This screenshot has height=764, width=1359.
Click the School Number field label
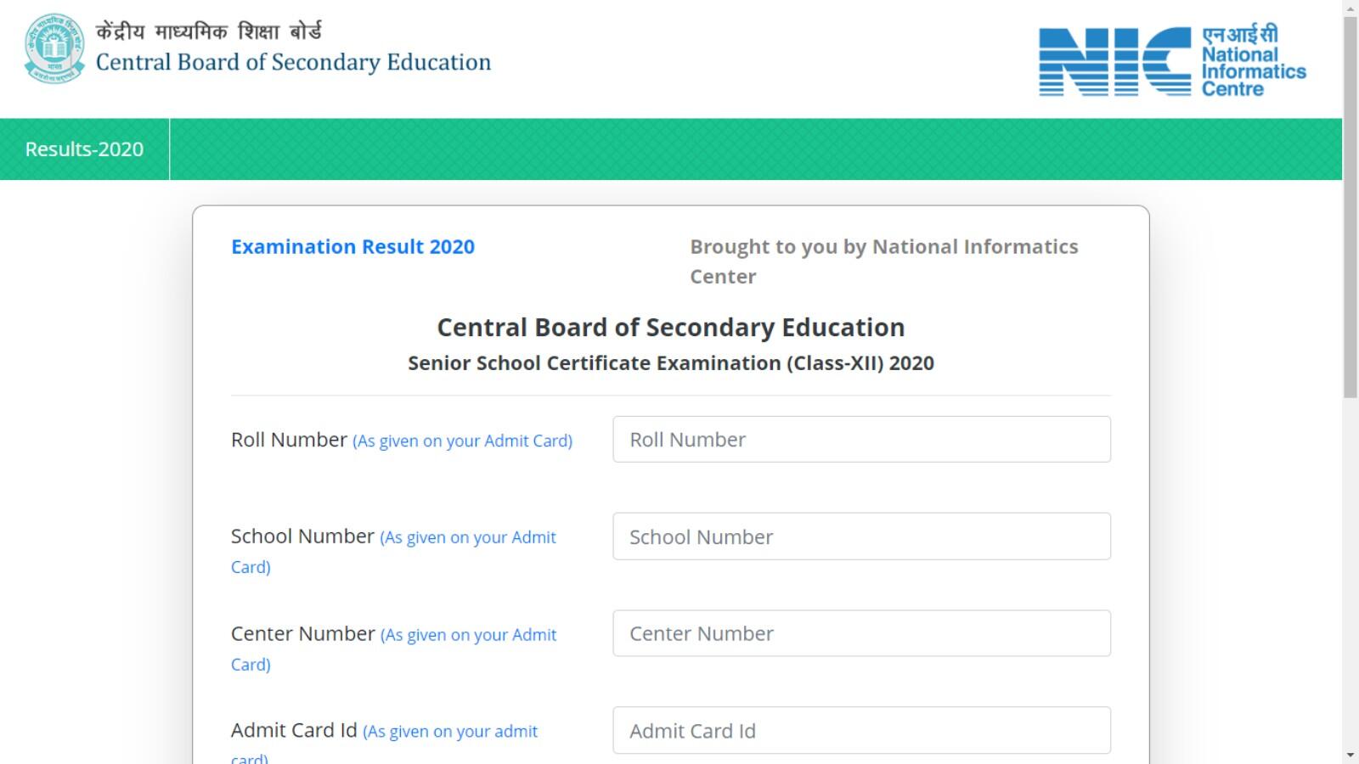(x=302, y=536)
